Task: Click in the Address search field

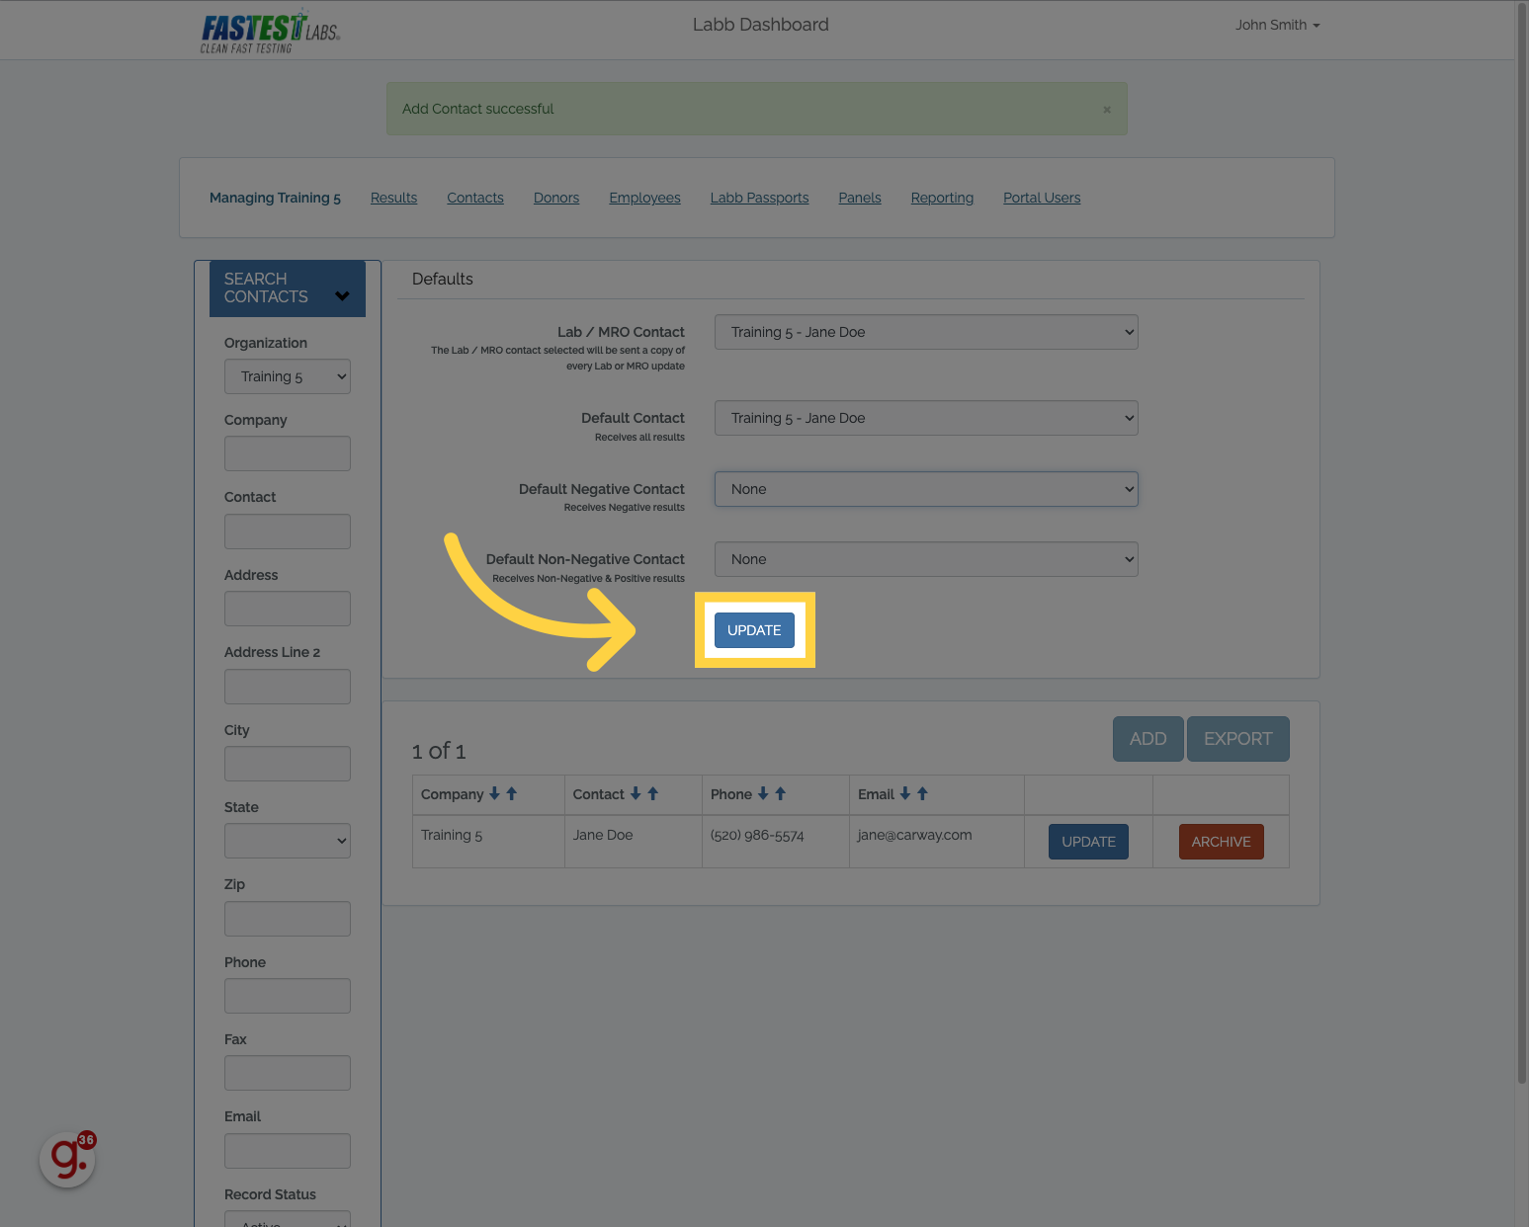Action: coord(288,609)
